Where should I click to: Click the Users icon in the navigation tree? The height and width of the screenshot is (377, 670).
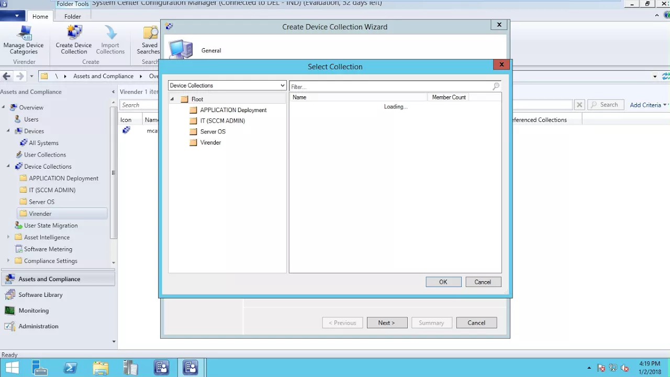pyautogui.click(x=18, y=119)
